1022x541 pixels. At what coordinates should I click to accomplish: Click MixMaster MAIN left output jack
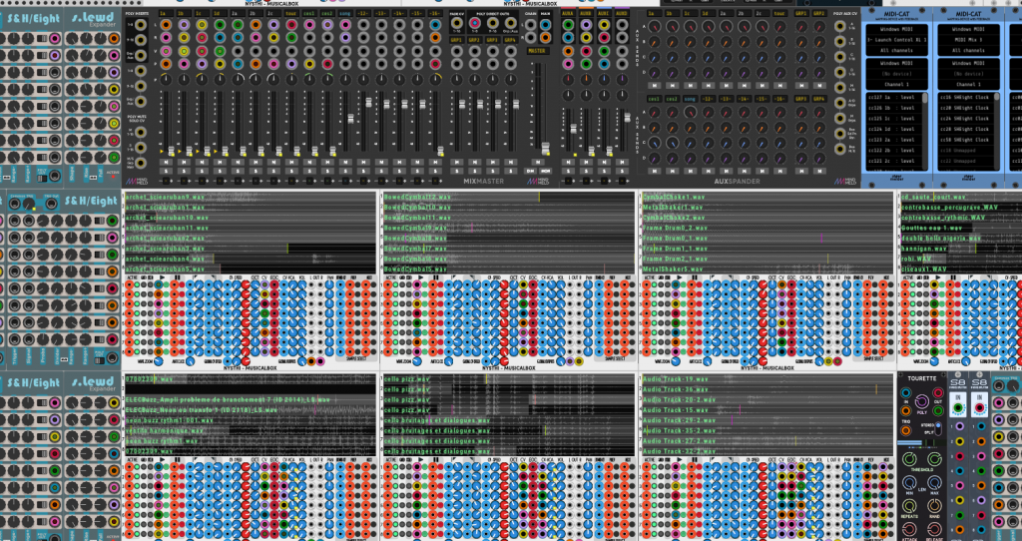pyautogui.click(x=546, y=25)
